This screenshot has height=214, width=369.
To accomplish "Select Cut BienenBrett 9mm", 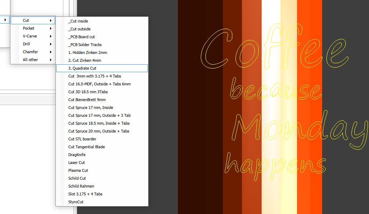I will coord(102,100).
